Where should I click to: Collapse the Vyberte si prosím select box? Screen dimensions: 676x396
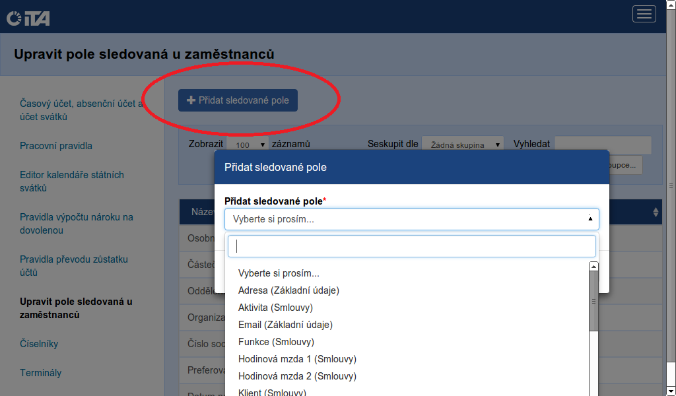coord(411,219)
